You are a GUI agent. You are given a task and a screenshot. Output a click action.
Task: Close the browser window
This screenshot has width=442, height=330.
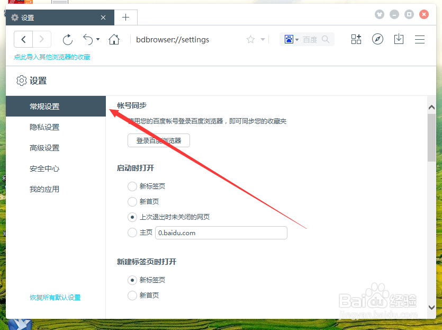coord(424,14)
